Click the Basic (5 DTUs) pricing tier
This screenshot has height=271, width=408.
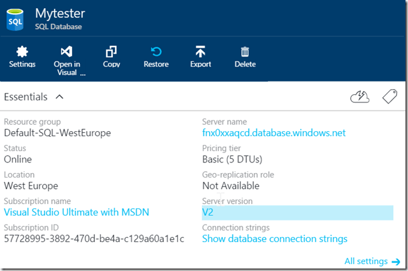pos(232,159)
